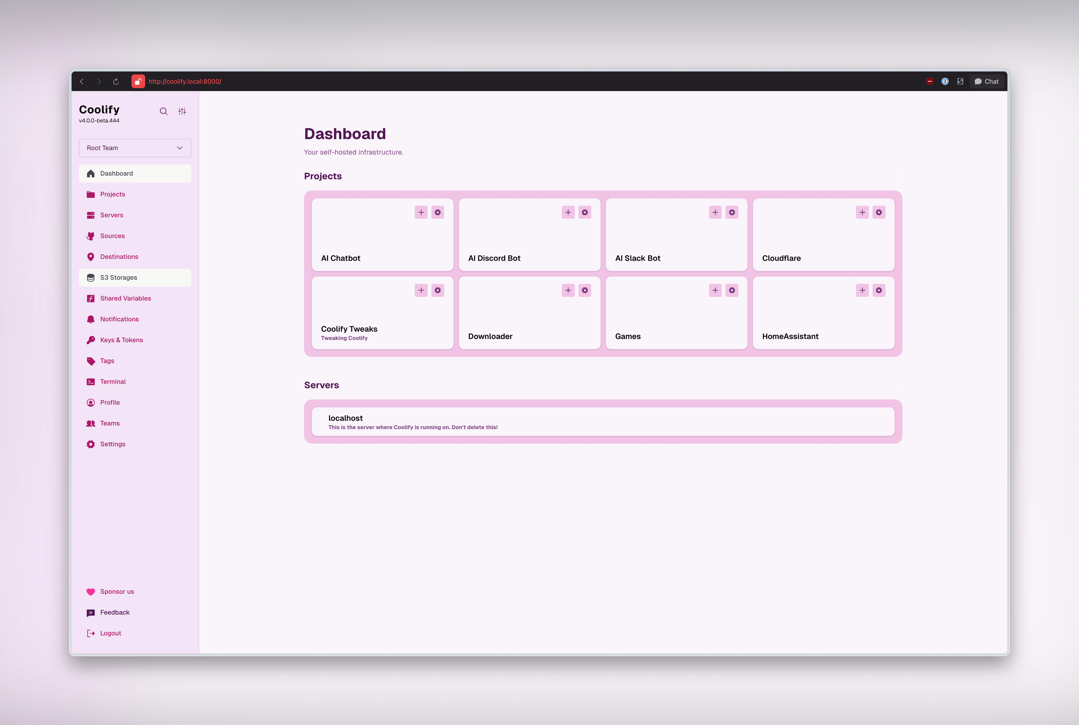Click the blue password manager extension icon

(945, 81)
